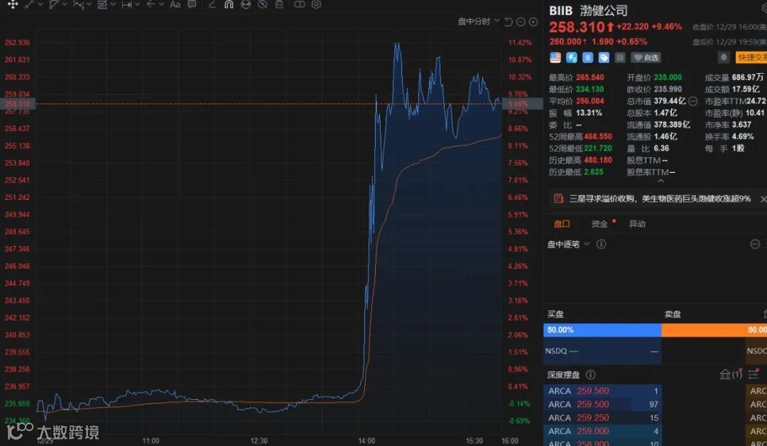Image resolution: width=767 pixels, height=446 pixels.
Task: Click the blue S badge icon
Action: pos(587,57)
